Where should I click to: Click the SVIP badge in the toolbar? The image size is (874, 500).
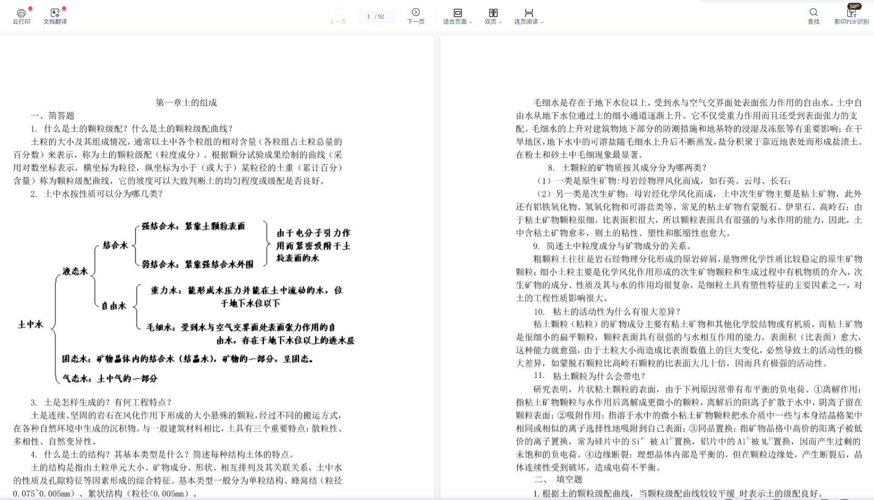pos(854,6)
